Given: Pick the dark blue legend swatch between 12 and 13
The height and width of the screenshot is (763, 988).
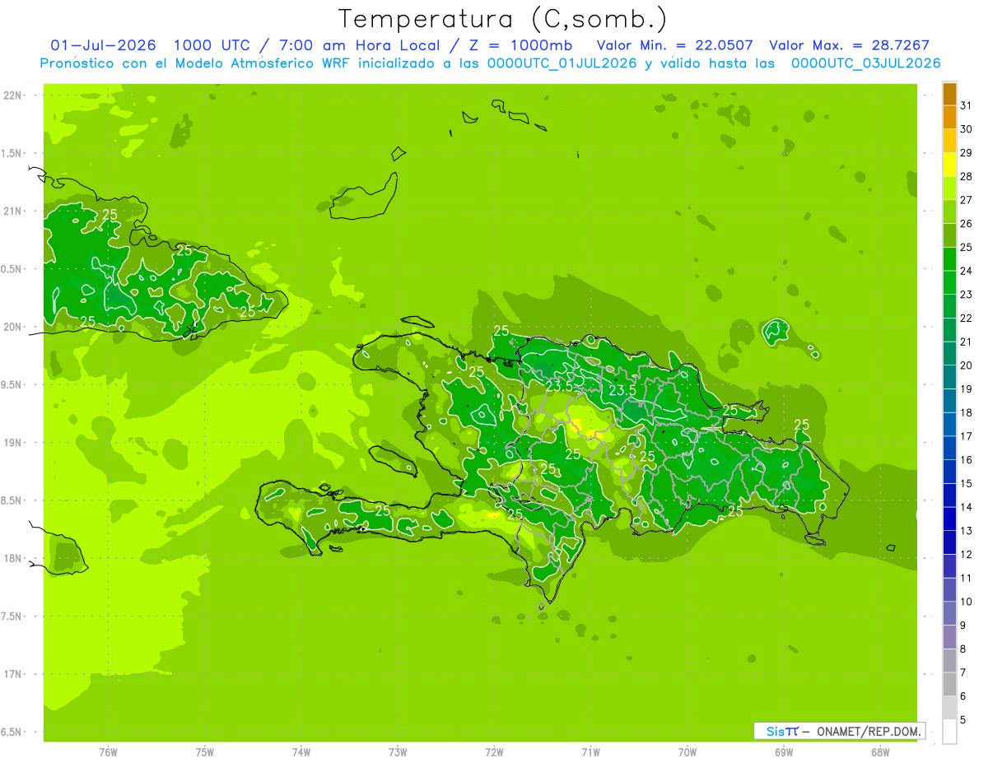Looking at the screenshot, I should coord(949,542).
